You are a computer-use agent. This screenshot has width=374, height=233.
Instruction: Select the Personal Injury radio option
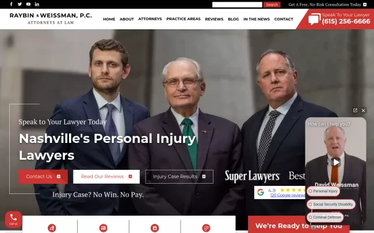pyautogui.click(x=323, y=191)
